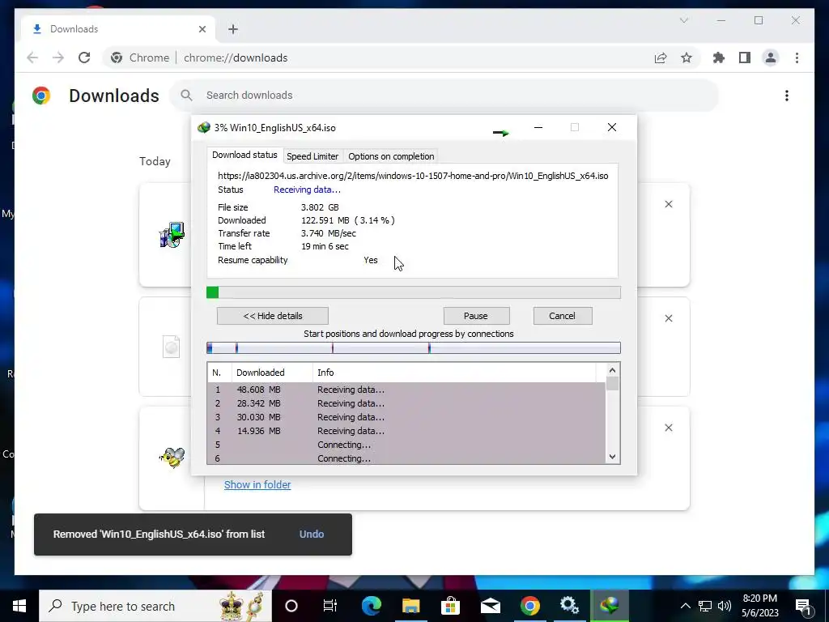Open download manager taskbar icon
Viewport: 829px width, 622px height.
(609, 606)
